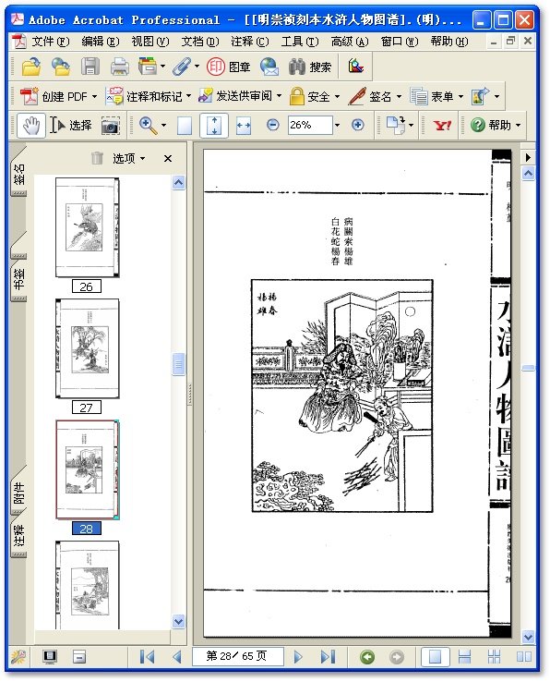The height and width of the screenshot is (682, 550).
Task: Click the email globe icon
Action: click(x=269, y=67)
